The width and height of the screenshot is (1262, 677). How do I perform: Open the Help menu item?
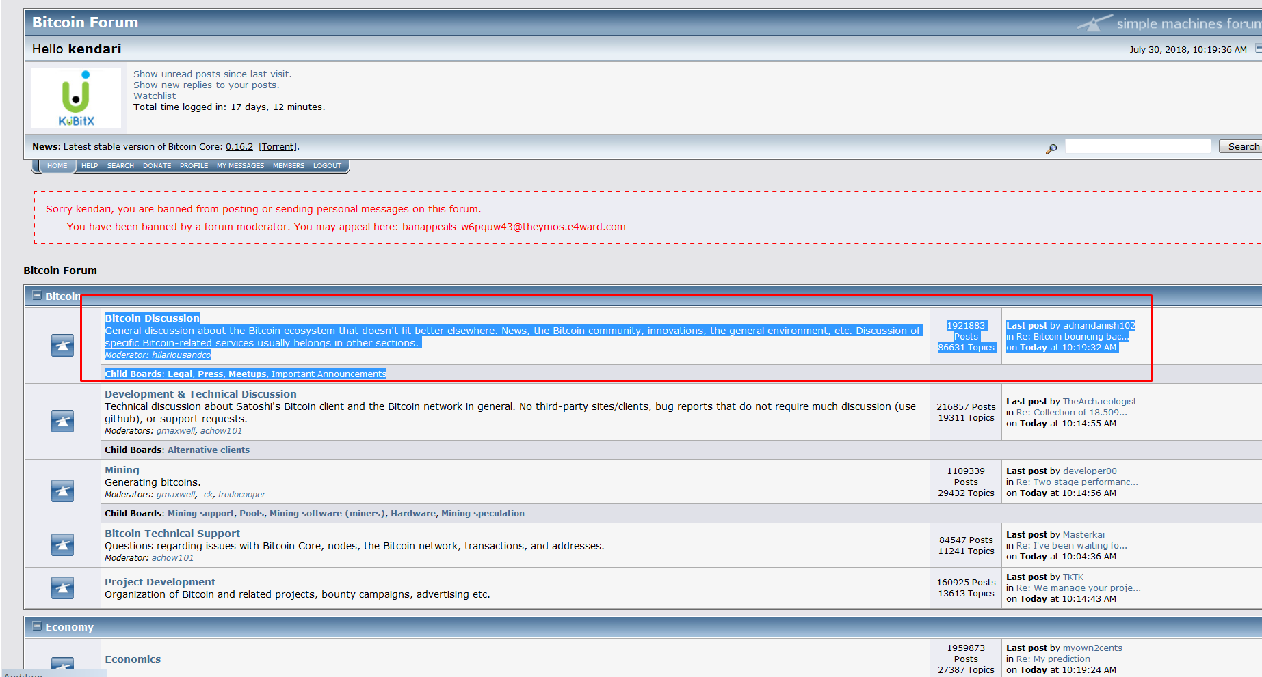click(90, 166)
